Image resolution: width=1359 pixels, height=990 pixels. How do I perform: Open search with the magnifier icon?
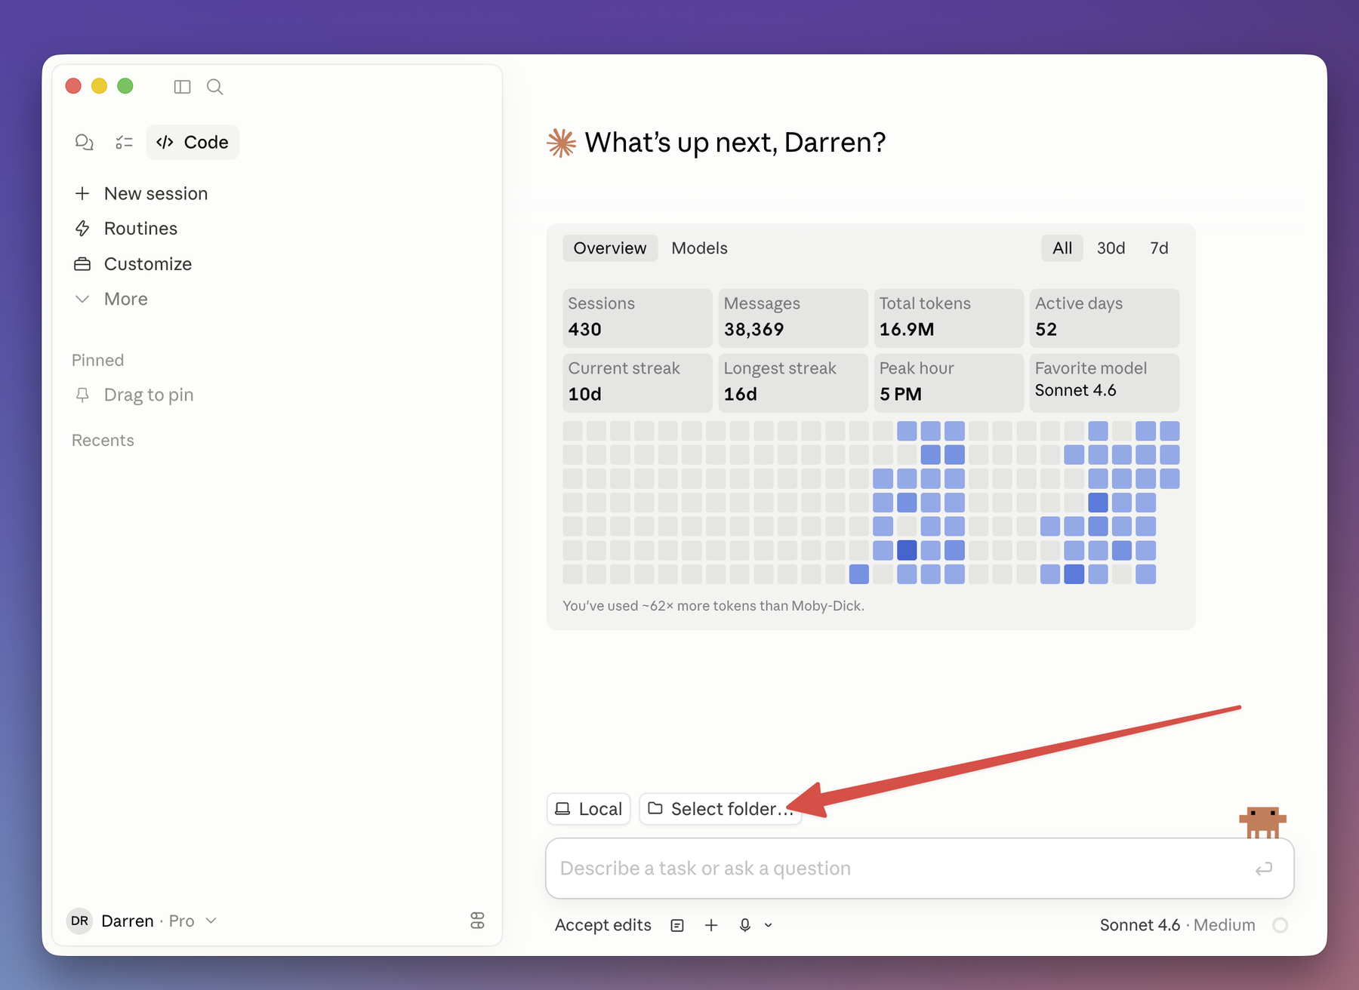coord(215,87)
